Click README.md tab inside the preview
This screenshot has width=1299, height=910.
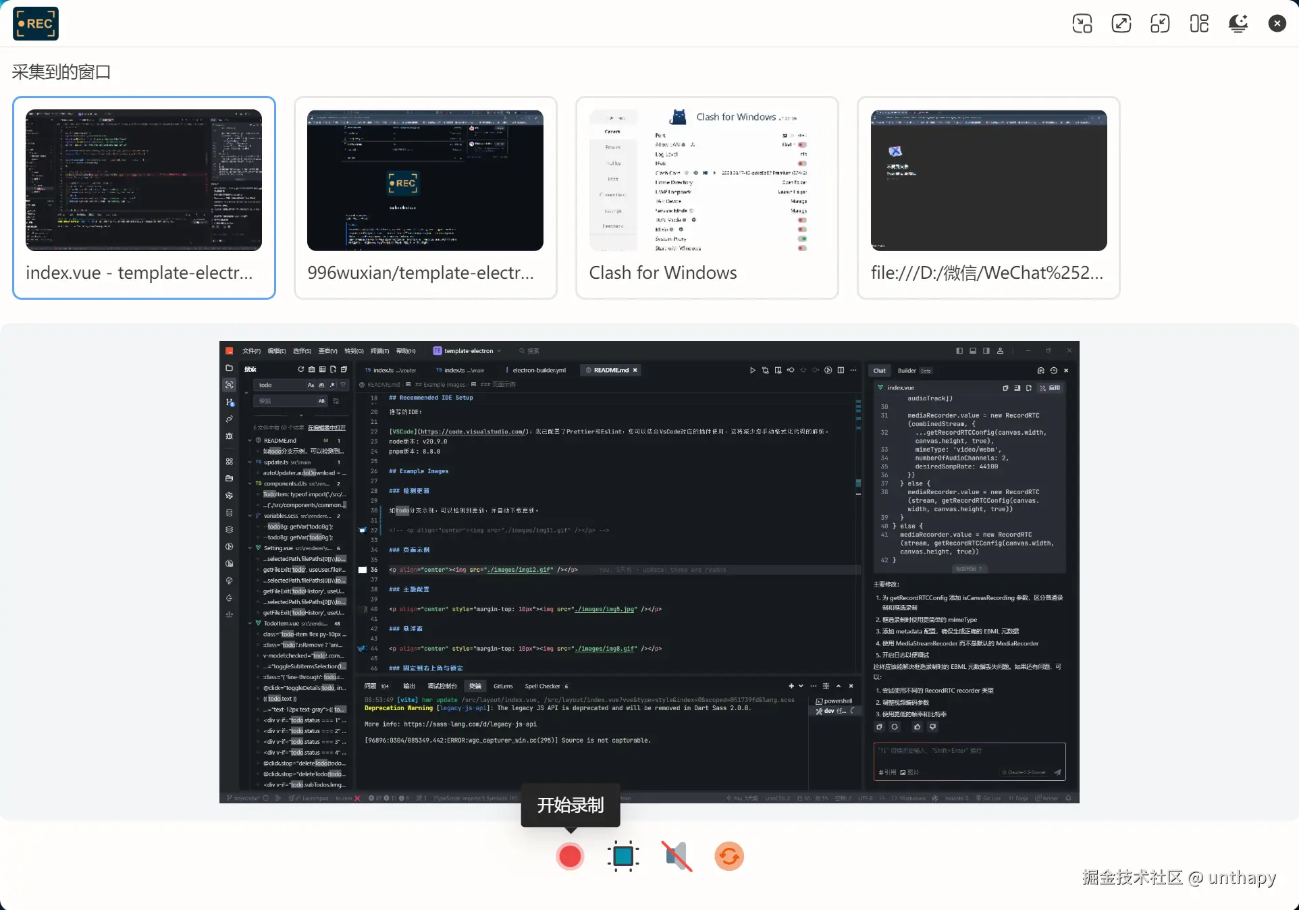click(x=610, y=370)
